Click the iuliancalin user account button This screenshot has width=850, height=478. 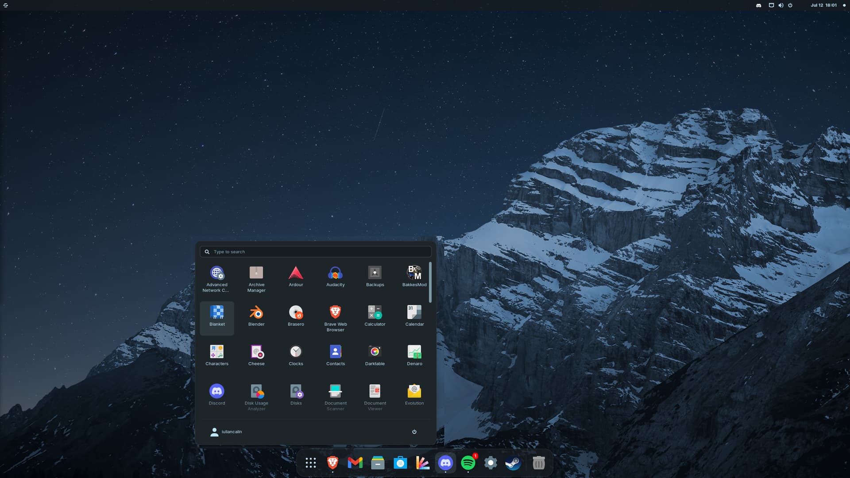coord(226,432)
